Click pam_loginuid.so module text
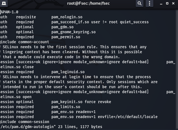The height and width of the screenshot is (130, 178). pos(68,72)
